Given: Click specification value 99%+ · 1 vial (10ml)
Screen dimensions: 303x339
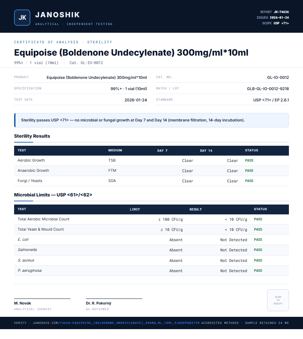Looking at the screenshot, I should tap(129, 89).
